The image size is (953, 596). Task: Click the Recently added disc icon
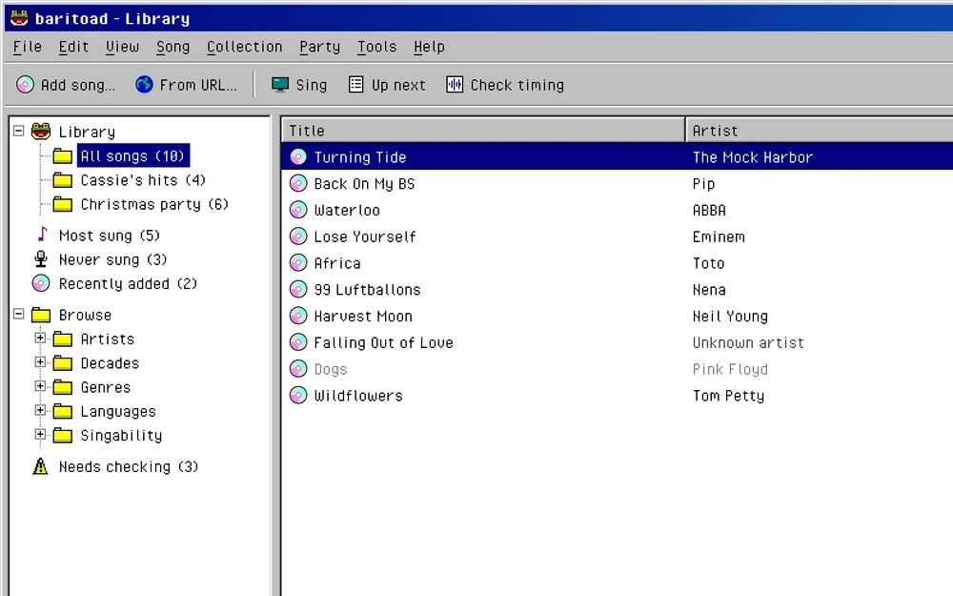(x=41, y=283)
